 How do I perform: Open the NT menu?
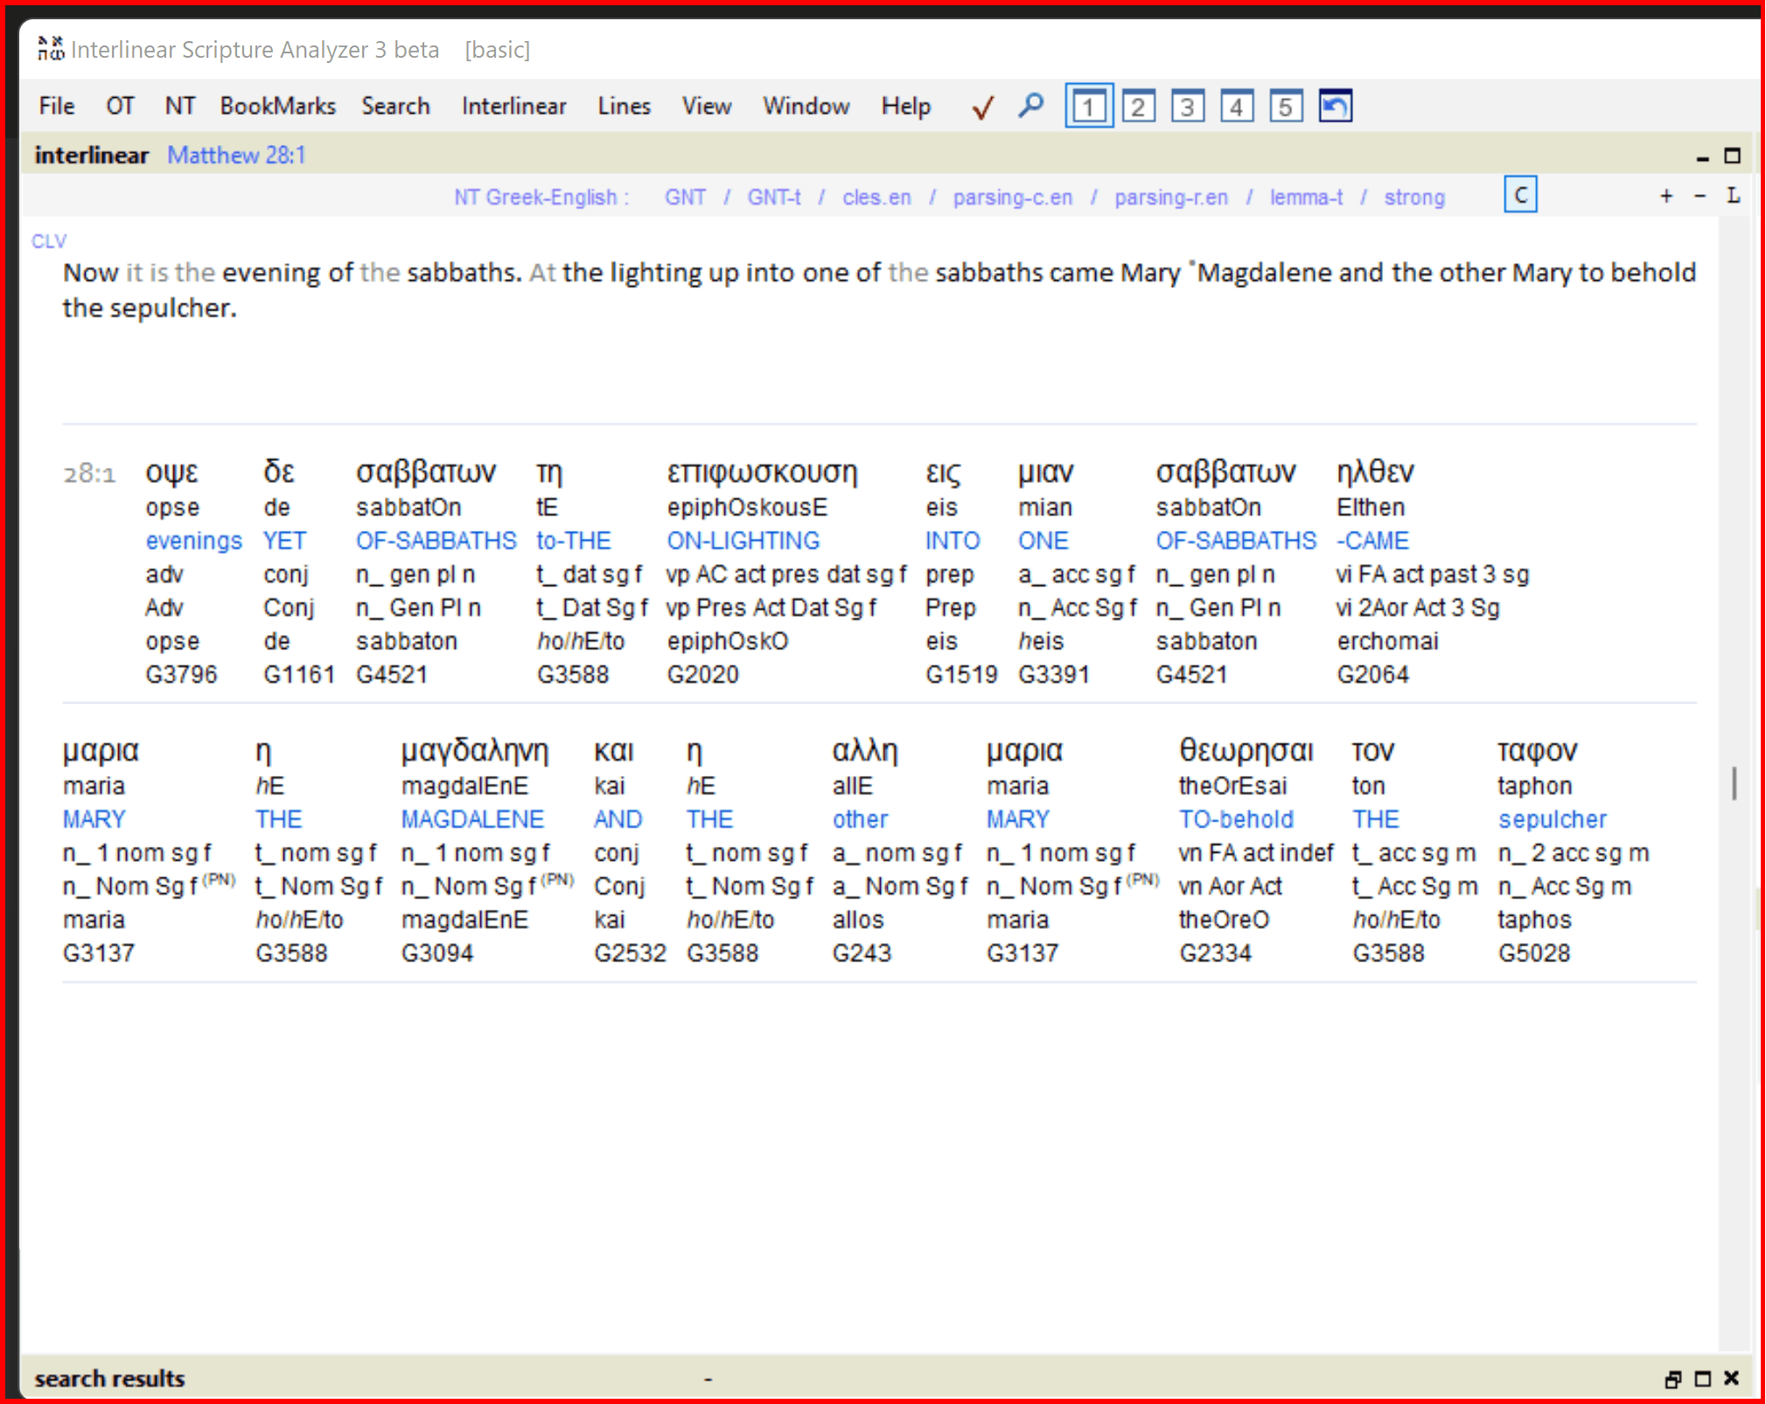pos(179,106)
